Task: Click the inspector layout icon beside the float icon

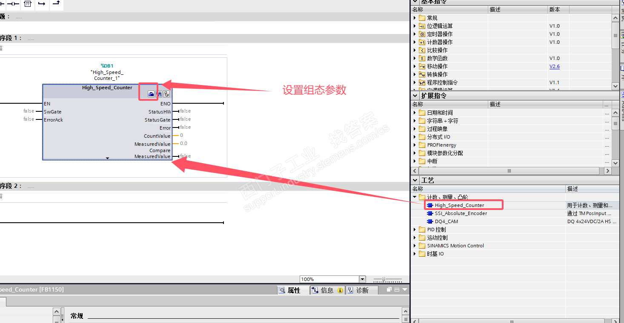Action: [397, 289]
